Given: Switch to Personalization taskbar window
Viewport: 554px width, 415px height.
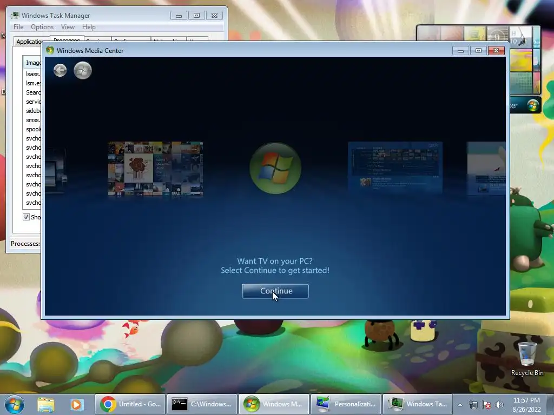Looking at the screenshot, I should [x=346, y=404].
